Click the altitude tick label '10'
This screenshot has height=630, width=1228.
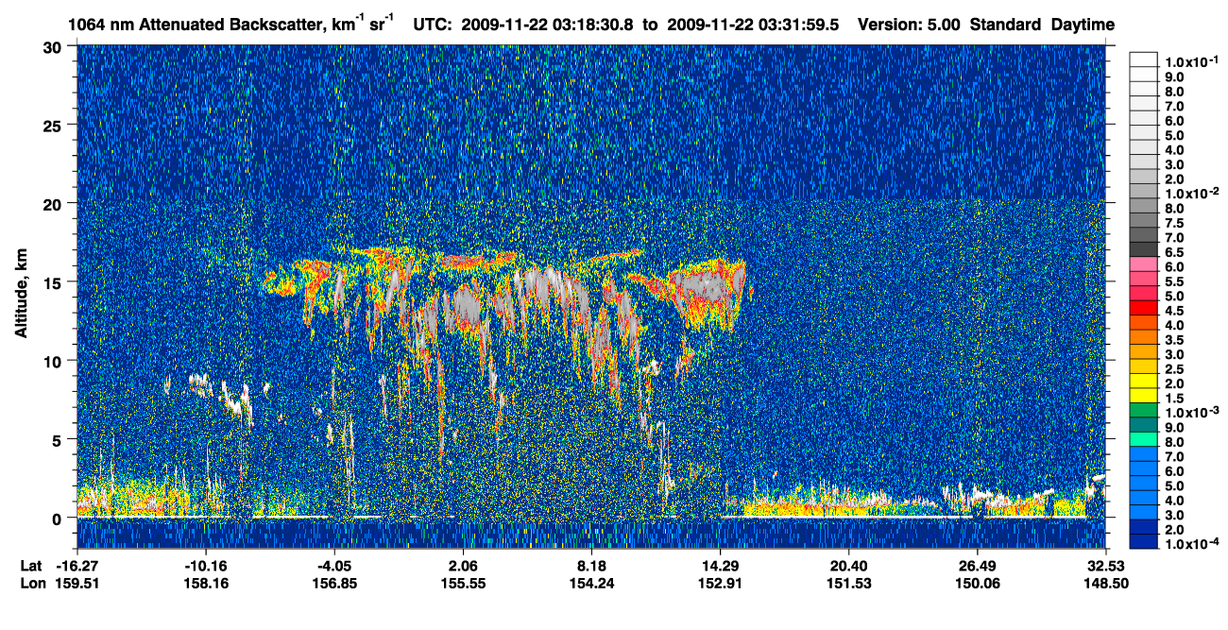[56, 361]
